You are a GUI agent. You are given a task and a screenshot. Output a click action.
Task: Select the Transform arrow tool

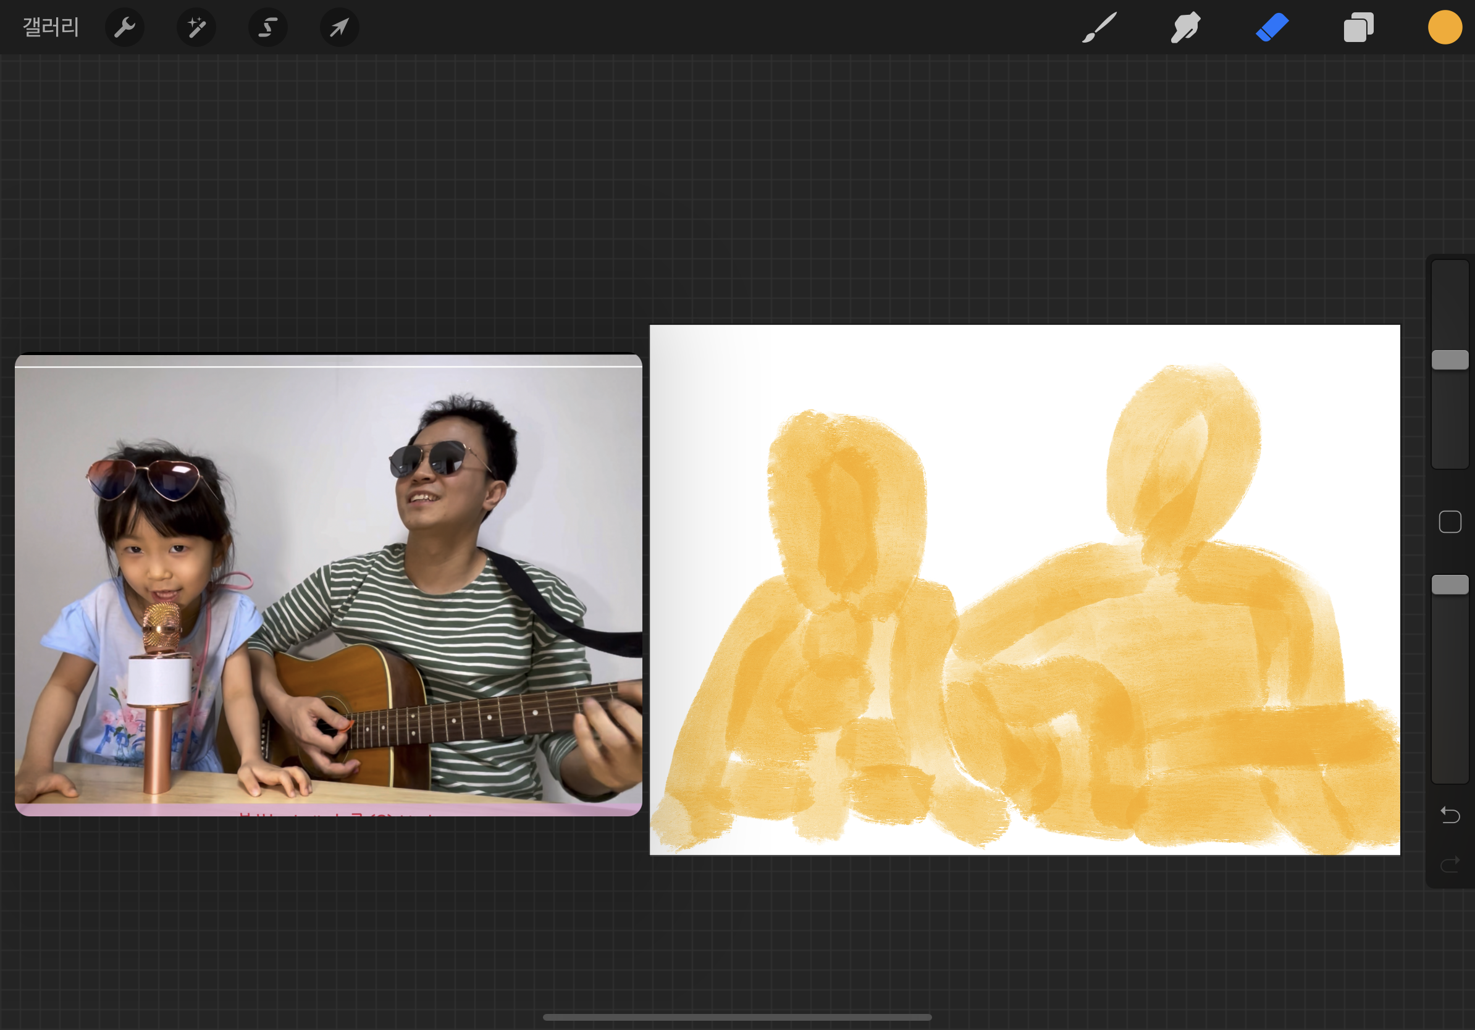[339, 28]
